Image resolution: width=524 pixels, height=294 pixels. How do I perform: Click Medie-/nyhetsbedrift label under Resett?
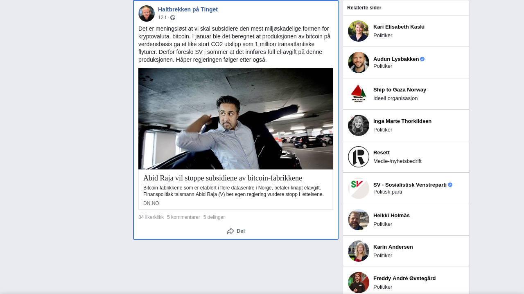coord(398,161)
